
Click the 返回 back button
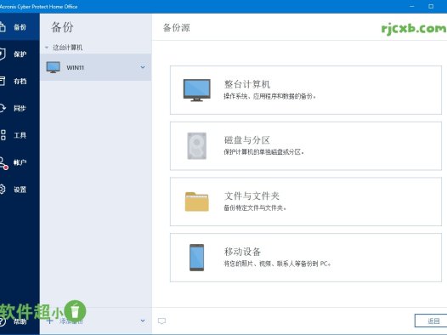[x=431, y=321]
